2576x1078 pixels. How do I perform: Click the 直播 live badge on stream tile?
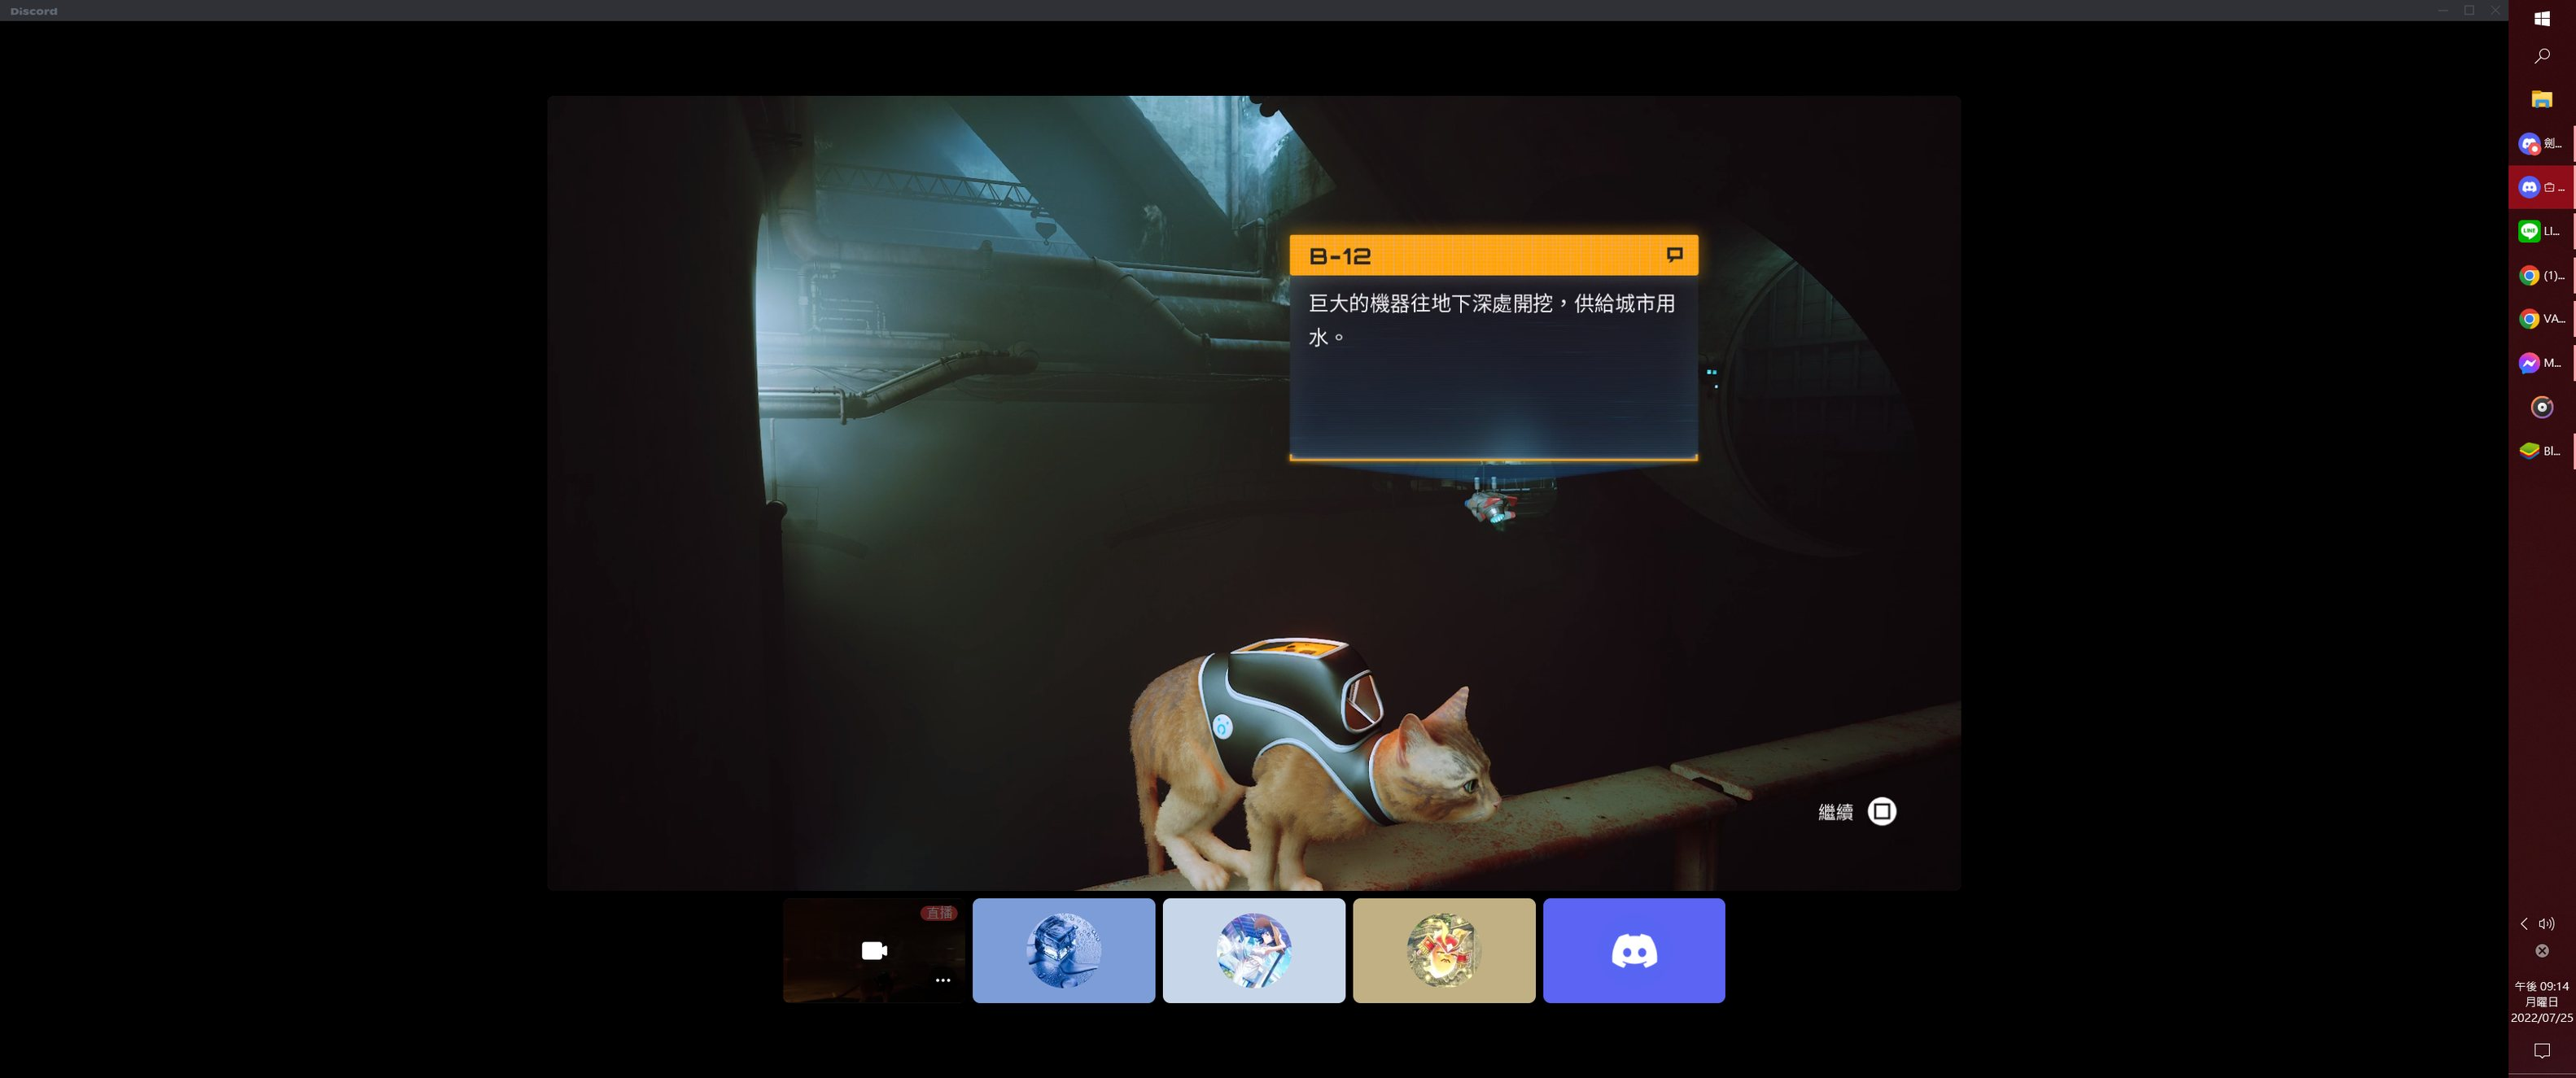coord(939,913)
